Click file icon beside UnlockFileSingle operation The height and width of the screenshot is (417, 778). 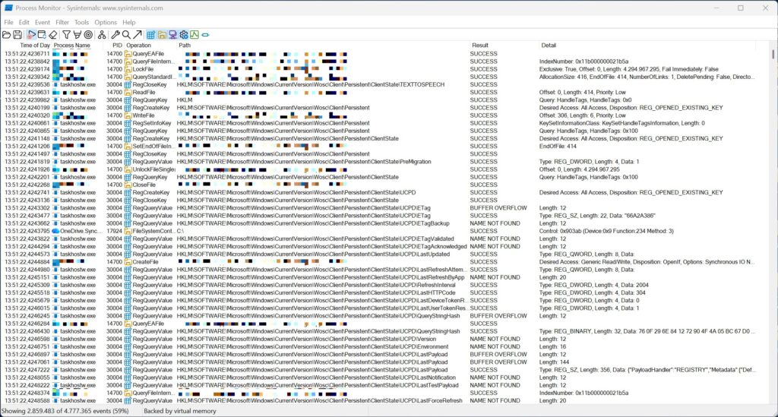(x=128, y=169)
